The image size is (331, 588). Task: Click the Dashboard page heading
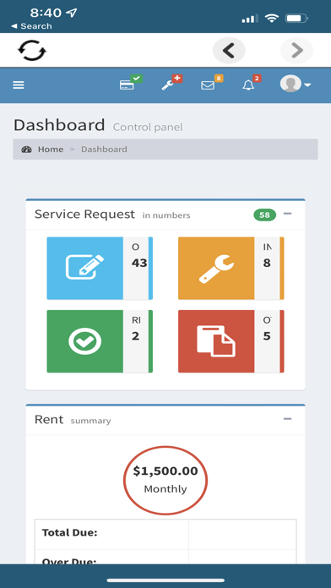point(59,125)
